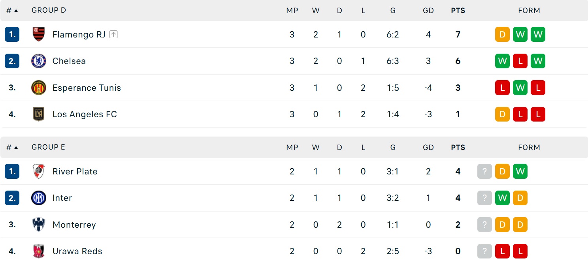This screenshot has height=264, width=588.
Task: Open Inter's green W form badge
Action: point(502,198)
